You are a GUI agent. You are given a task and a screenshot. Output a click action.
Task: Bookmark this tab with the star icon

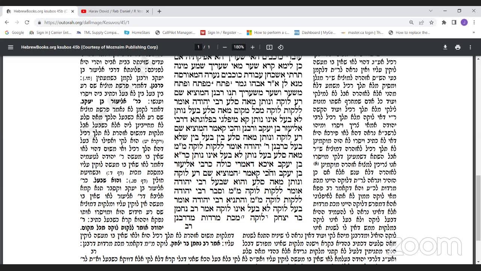pos(431,23)
